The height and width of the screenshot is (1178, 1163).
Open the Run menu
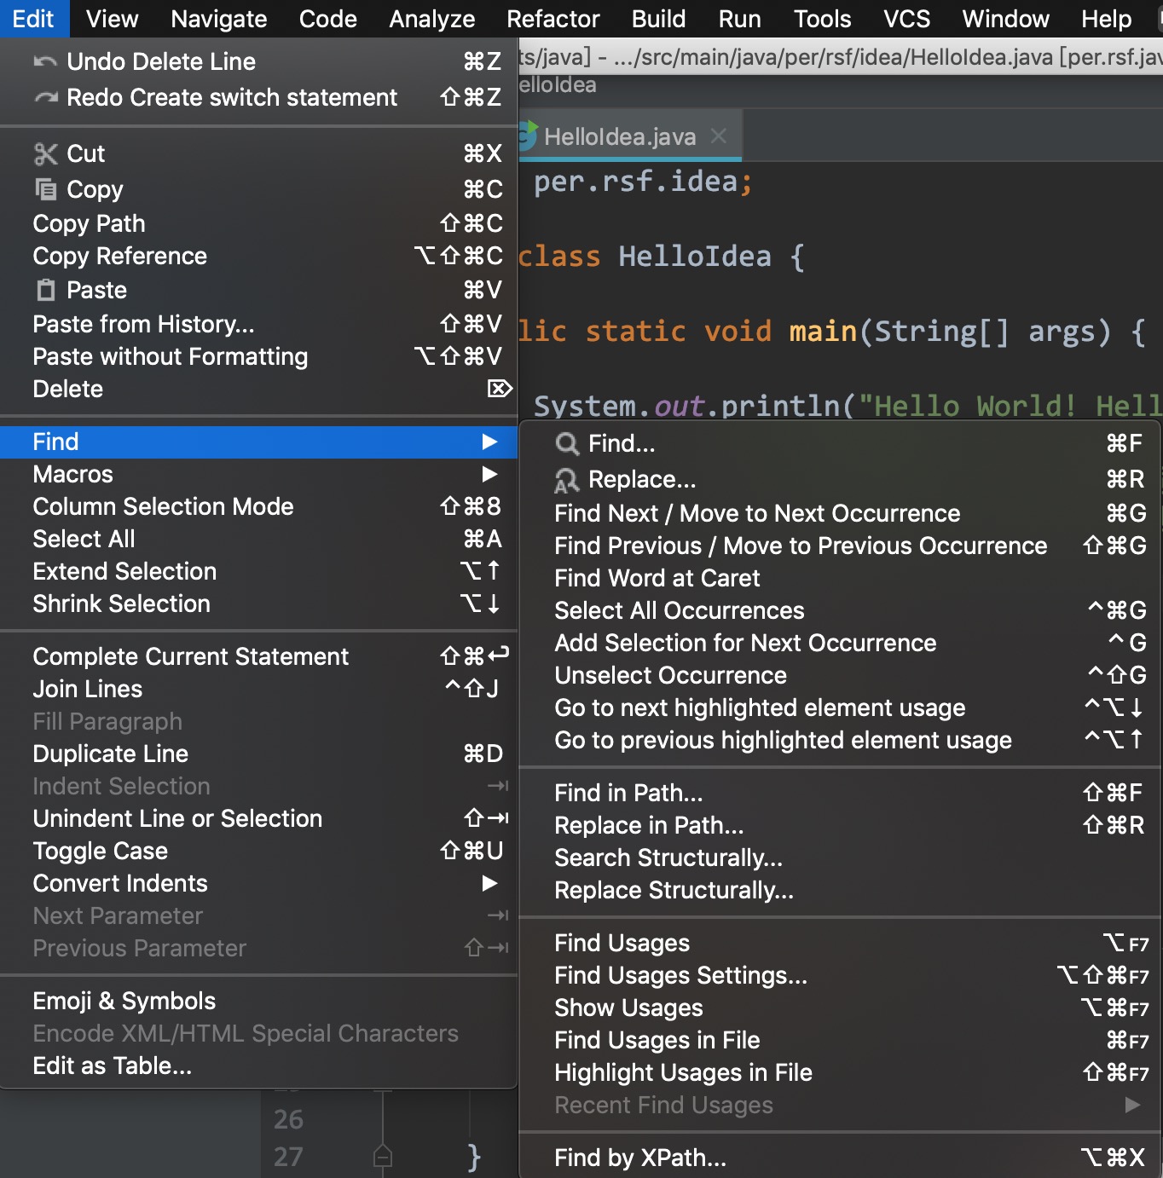coord(740,19)
